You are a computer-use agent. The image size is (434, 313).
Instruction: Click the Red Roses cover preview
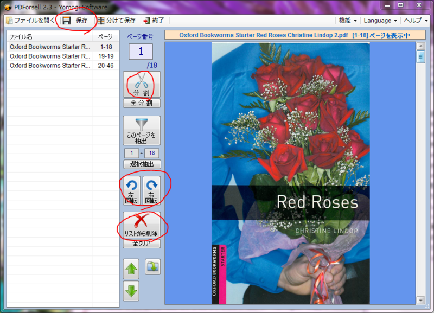click(291, 174)
